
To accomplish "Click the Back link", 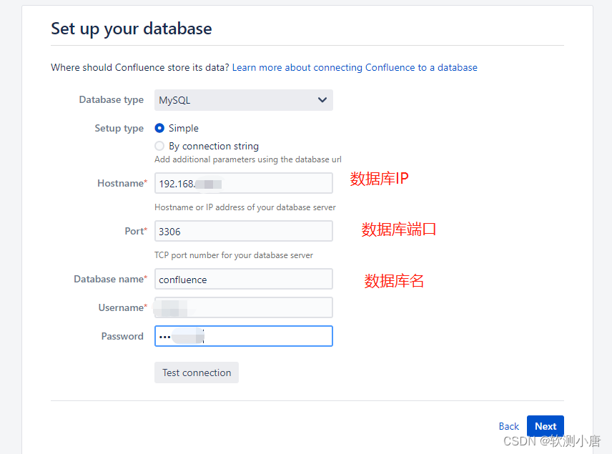I will tap(508, 426).
